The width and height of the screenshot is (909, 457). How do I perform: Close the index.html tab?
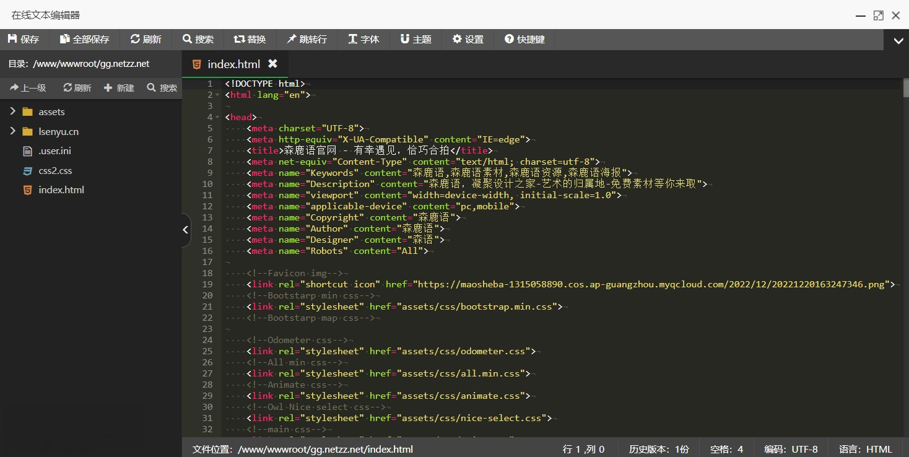click(x=272, y=64)
